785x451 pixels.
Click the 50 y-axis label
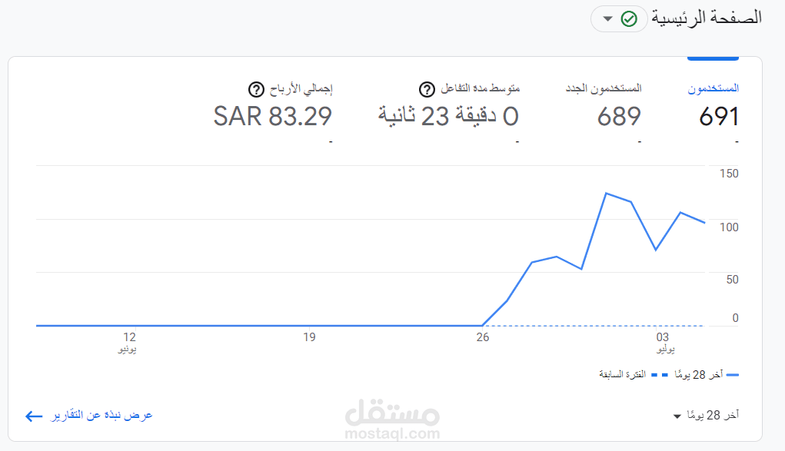[733, 280]
